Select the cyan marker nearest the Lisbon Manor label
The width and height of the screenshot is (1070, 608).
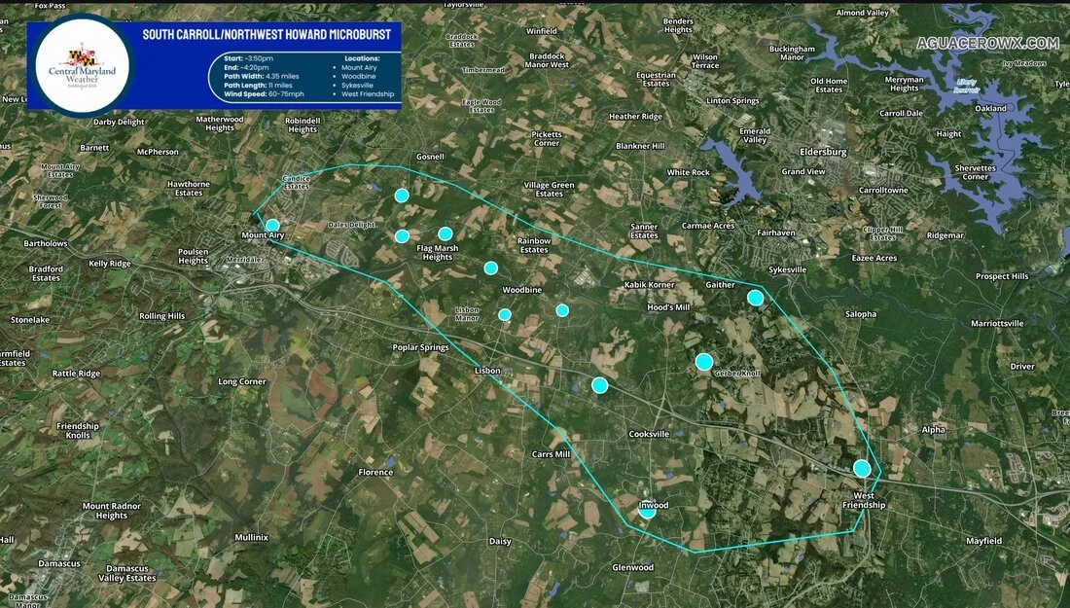(x=504, y=314)
